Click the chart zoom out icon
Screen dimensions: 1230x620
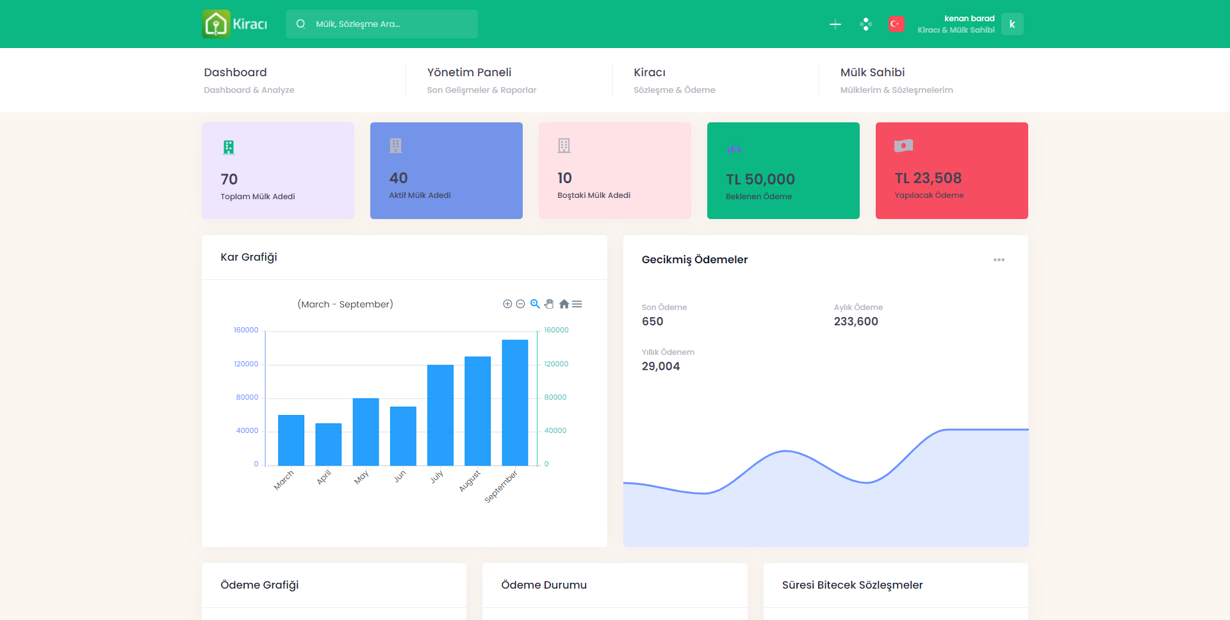[521, 304]
